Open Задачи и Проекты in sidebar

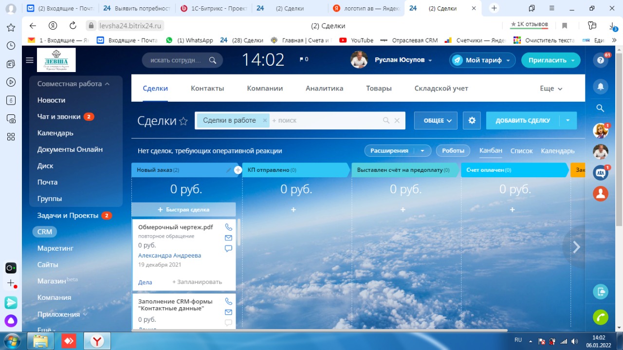click(x=68, y=215)
